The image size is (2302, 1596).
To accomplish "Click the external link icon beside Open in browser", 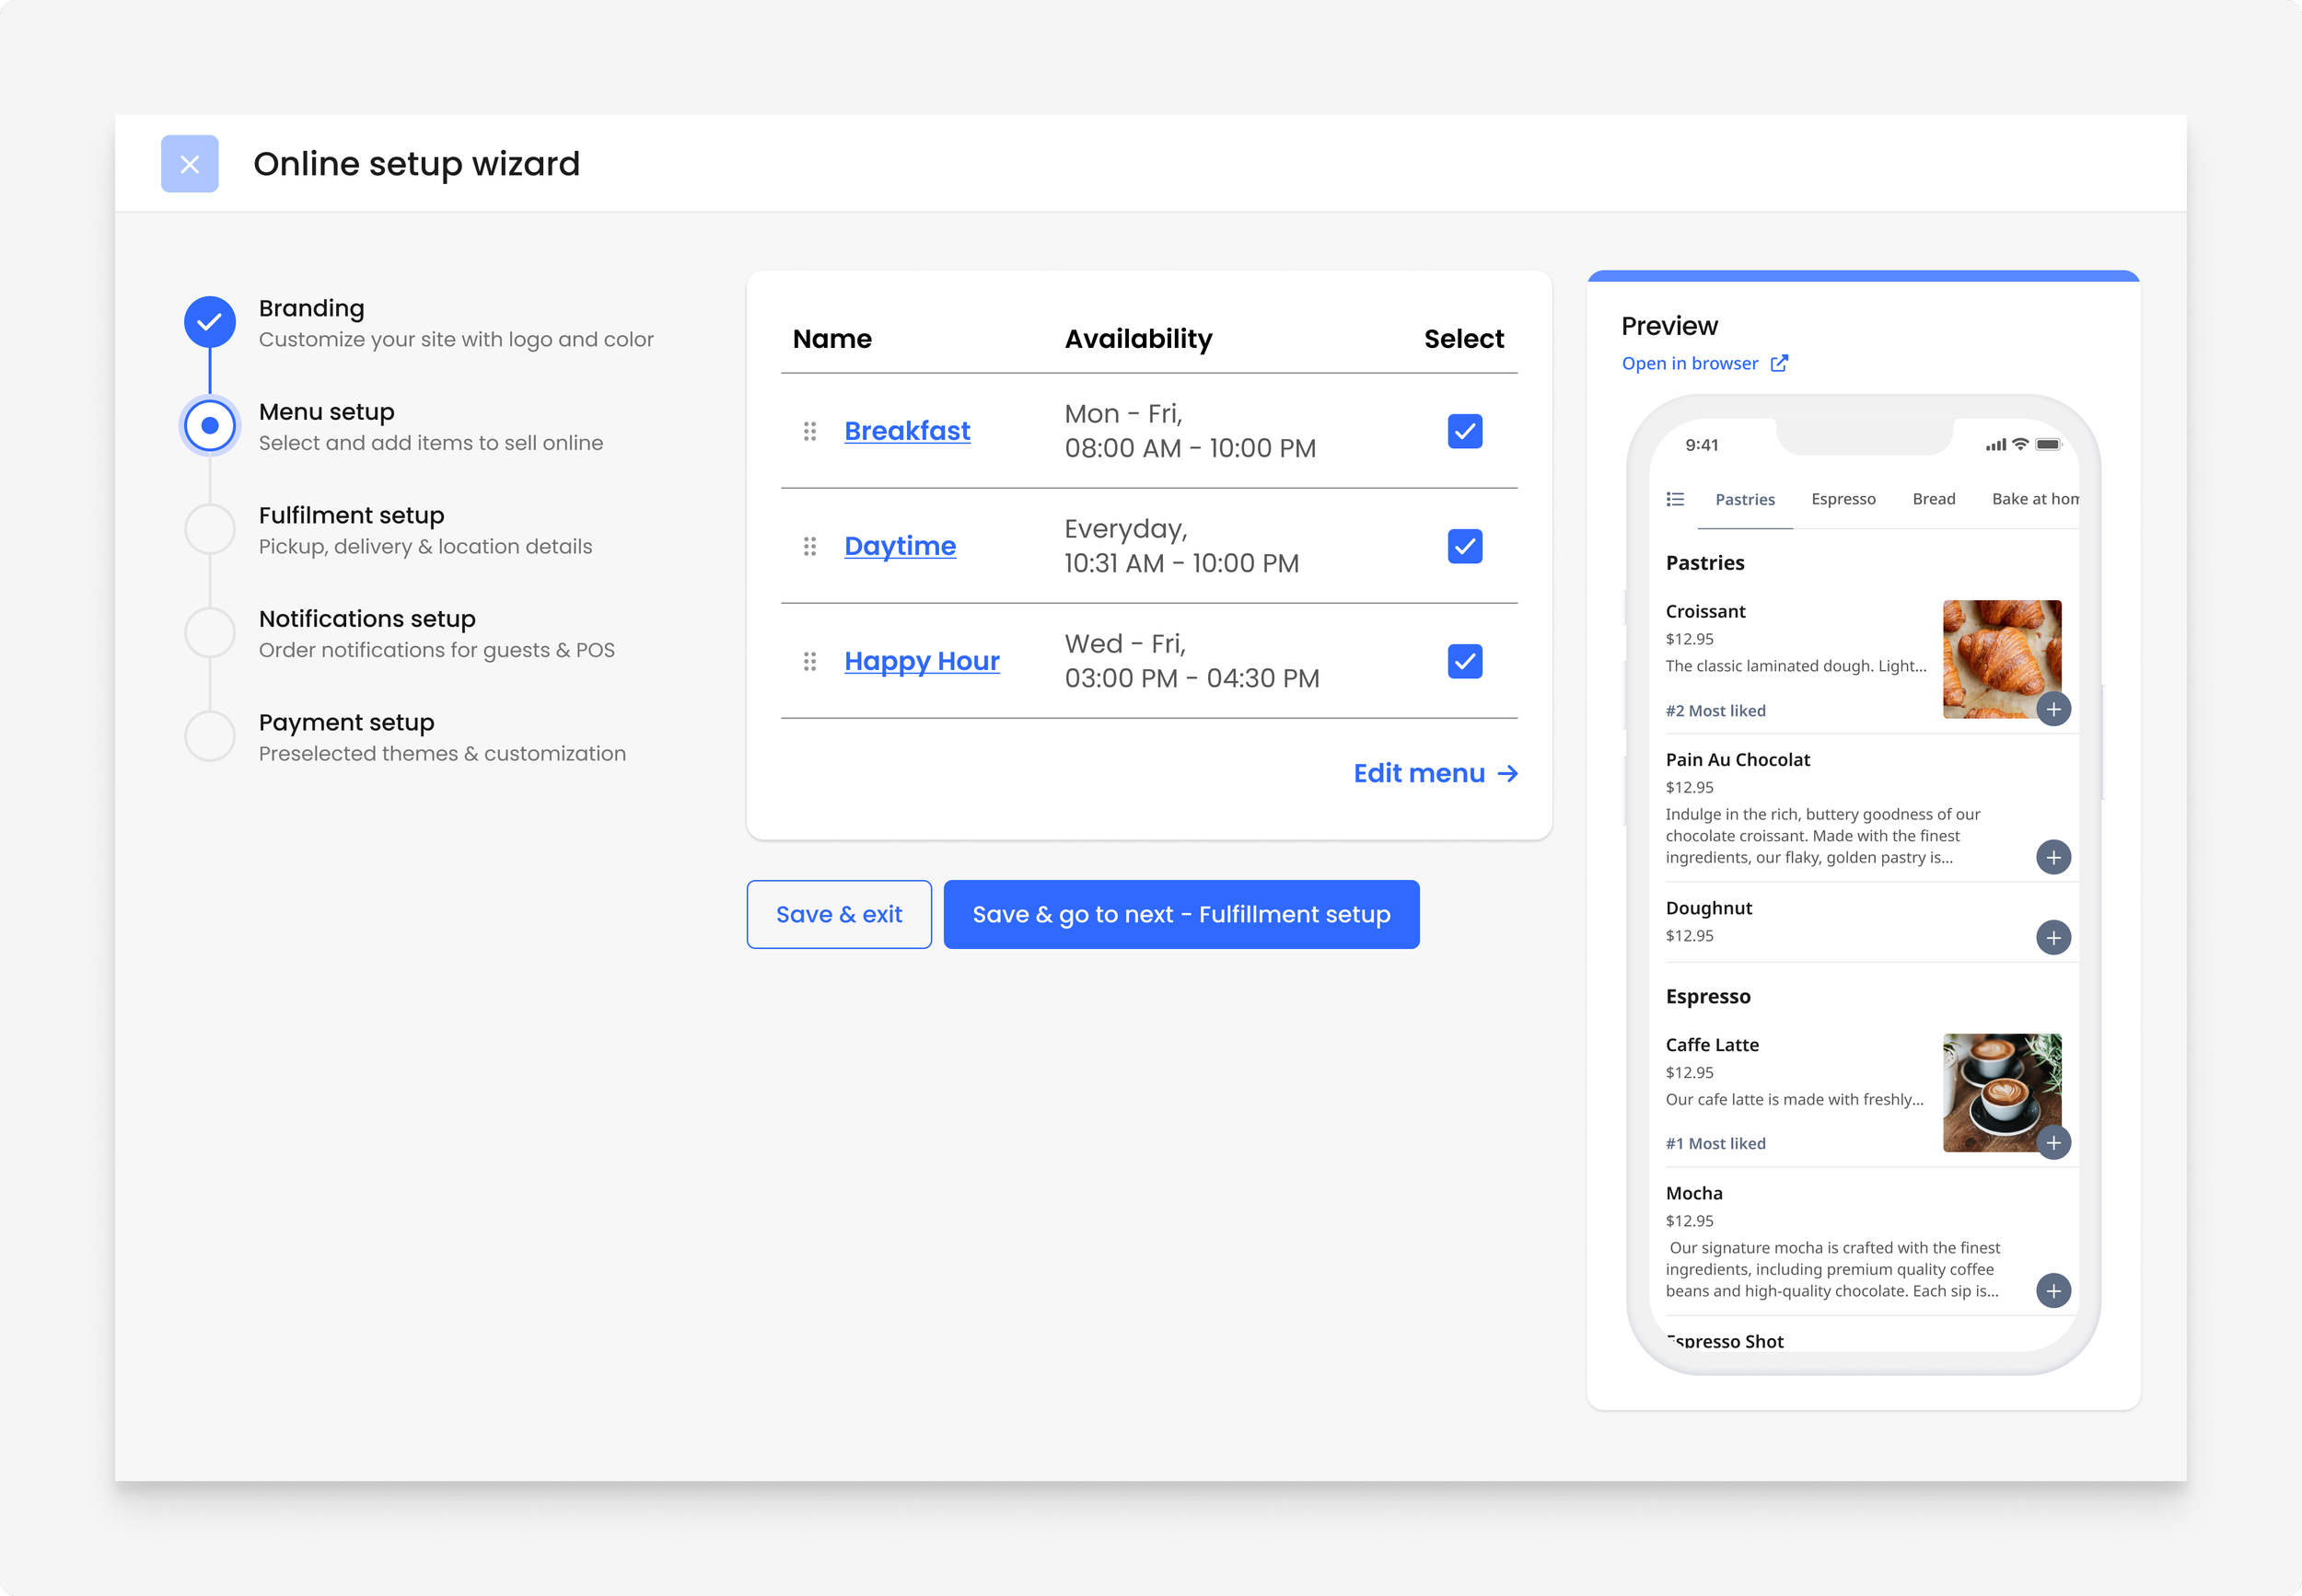I will (x=1780, y=363).
